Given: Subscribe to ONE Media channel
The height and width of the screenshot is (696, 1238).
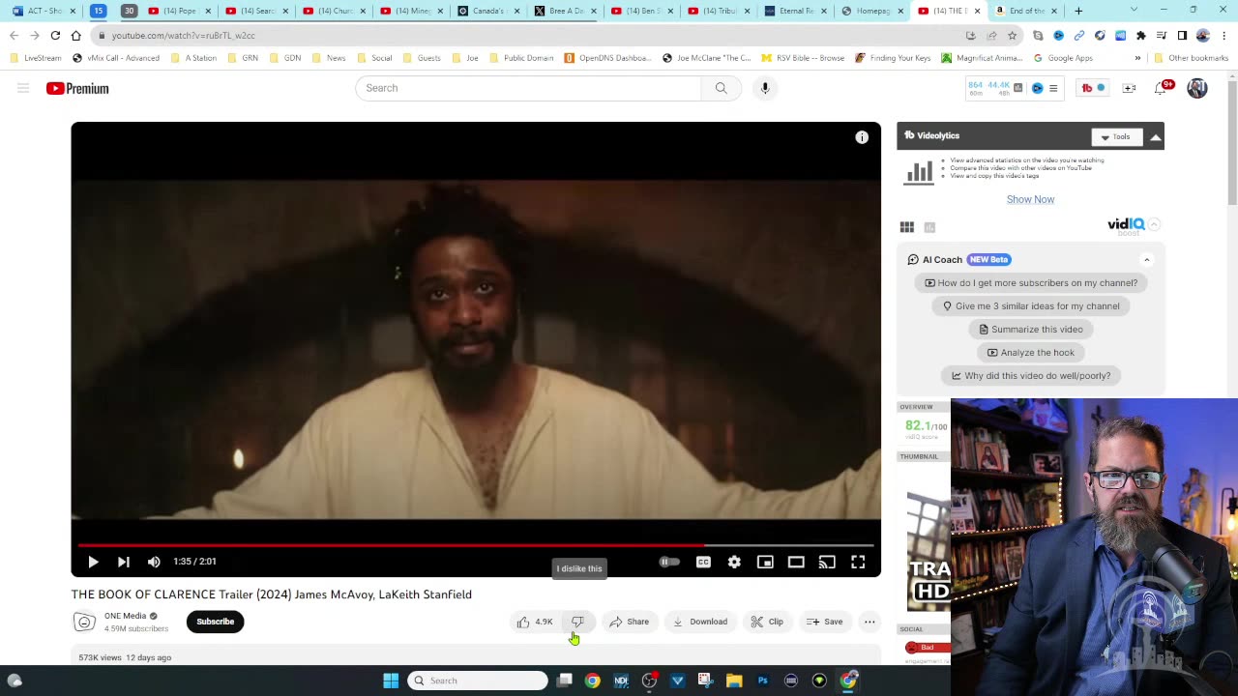Looking at the screenshot, I should (215, 622).
